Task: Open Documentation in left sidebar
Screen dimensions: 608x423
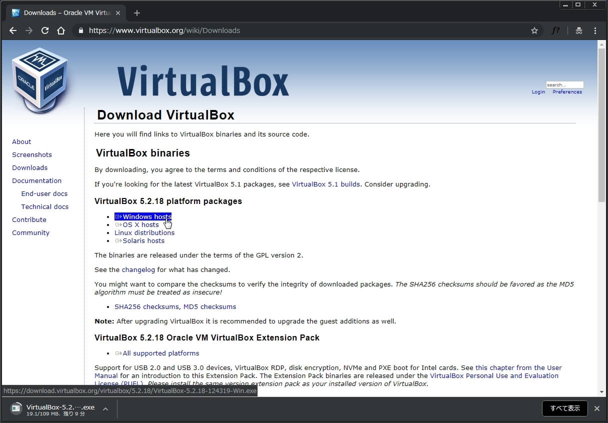Action: pyautogui.click(x=36, y=180)
